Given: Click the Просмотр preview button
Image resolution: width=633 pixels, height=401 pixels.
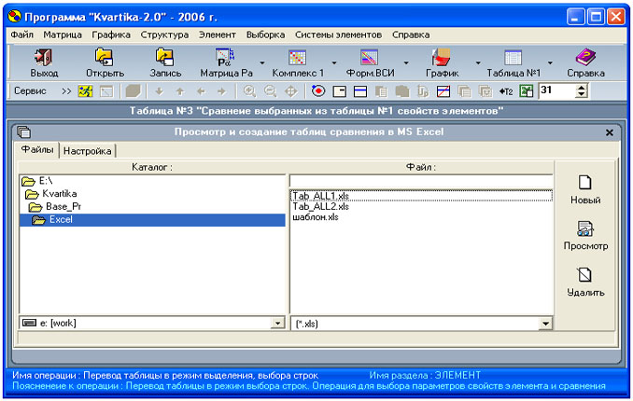Looking at the screenshot, I should coord(585,235).
